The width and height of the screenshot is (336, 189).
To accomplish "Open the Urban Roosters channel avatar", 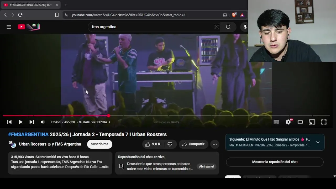I will (x=12, y=144).
